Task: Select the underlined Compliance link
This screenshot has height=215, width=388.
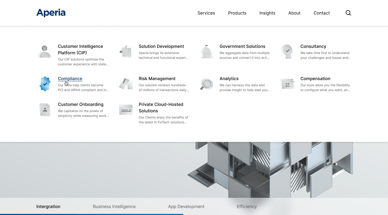Action: click(x=70, y=78)
